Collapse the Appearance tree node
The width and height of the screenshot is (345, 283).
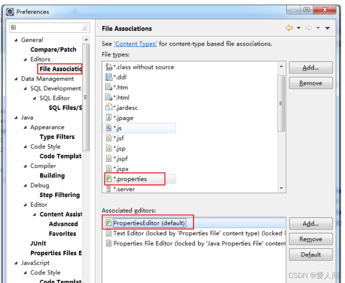25,127
